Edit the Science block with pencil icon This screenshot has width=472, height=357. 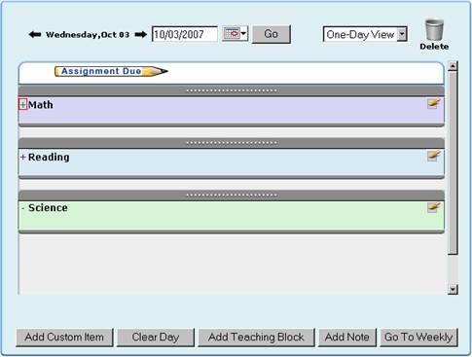434,207
